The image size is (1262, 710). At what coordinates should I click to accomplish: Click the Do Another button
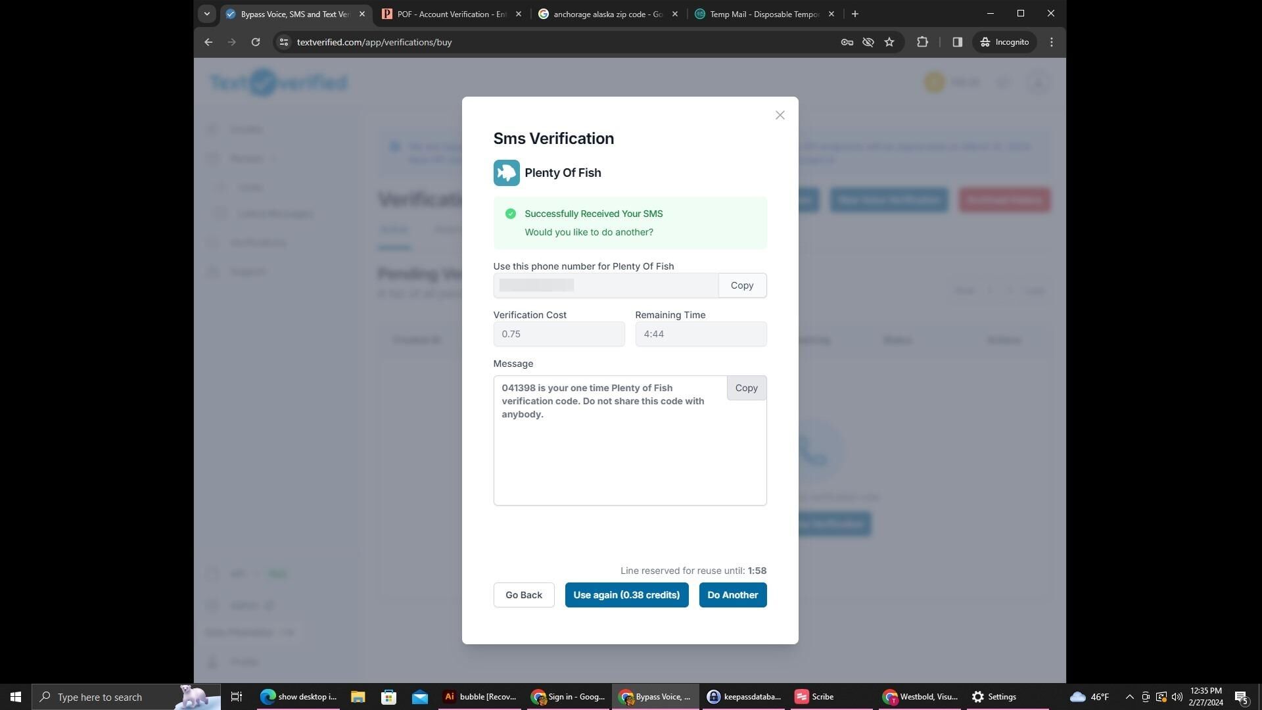[x=732, y=595]
